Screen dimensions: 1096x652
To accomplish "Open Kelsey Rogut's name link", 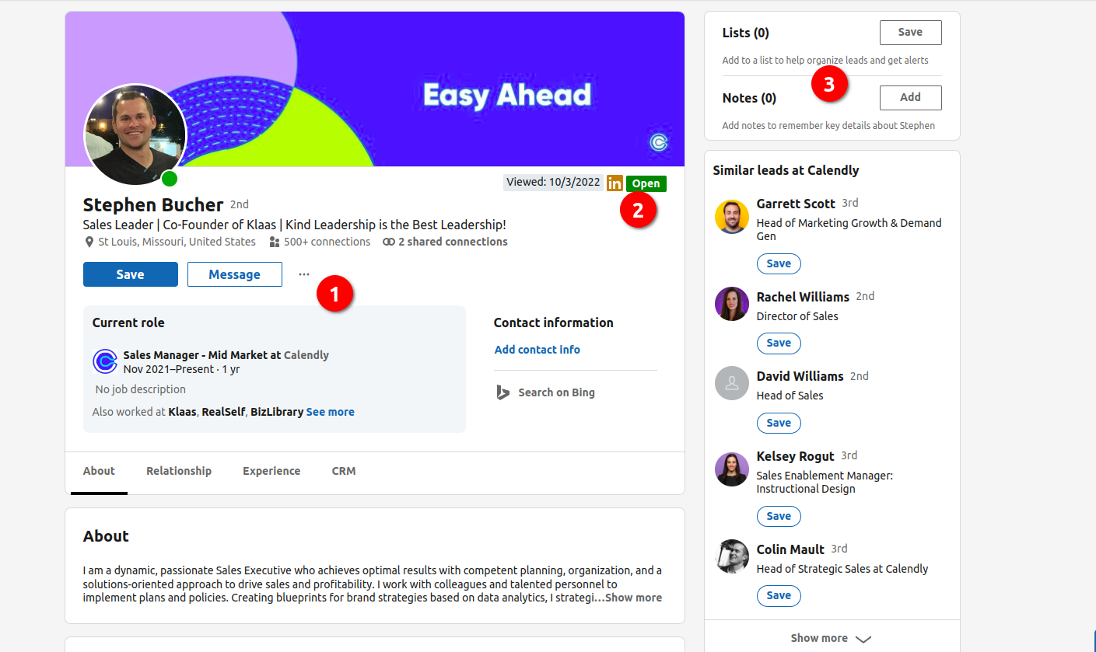I will pyautogui.click(x=795, y=456).
